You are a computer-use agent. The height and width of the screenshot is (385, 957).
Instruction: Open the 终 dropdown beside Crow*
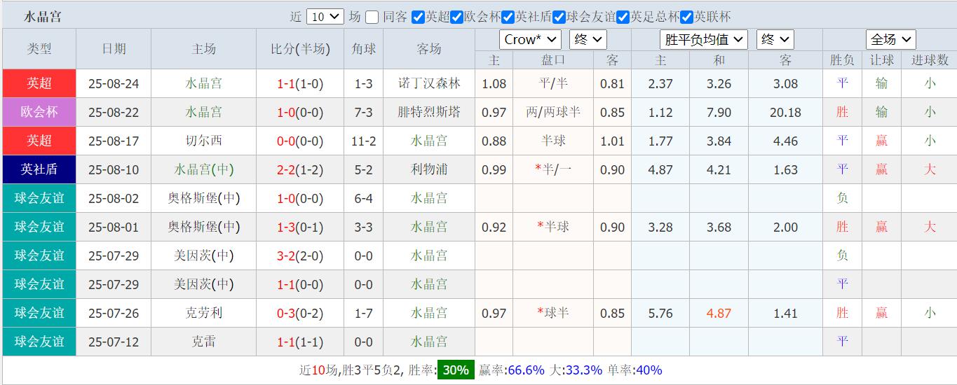[588, 39]
